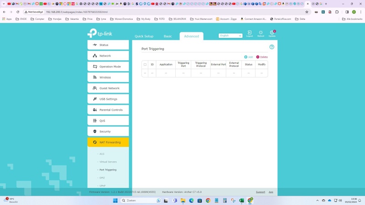This screenshot has width=365, height=205.
Task: Open the Parental Controls section
Action: click(108, 110)
